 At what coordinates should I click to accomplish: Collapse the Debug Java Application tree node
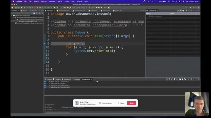coord(12,15)
